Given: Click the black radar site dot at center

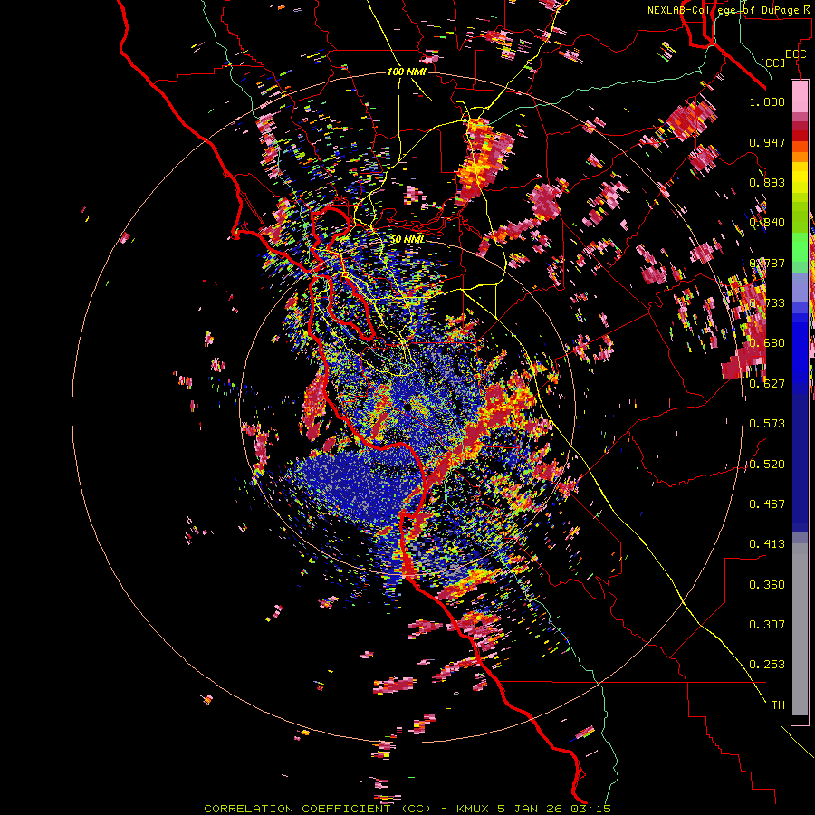Looking at the screenshot, I should (407, 407).
